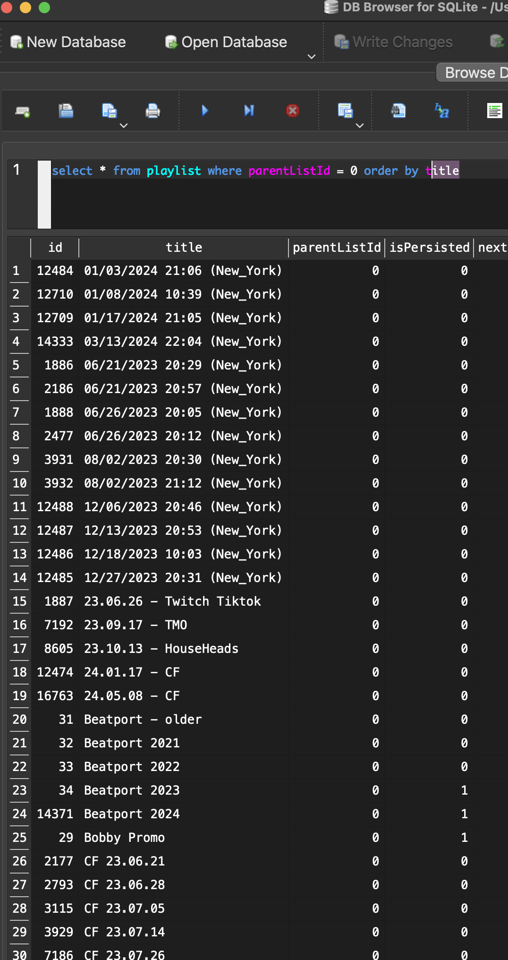
Task: Expand the Save results dropdown arrow
Action: coord(360,126)
